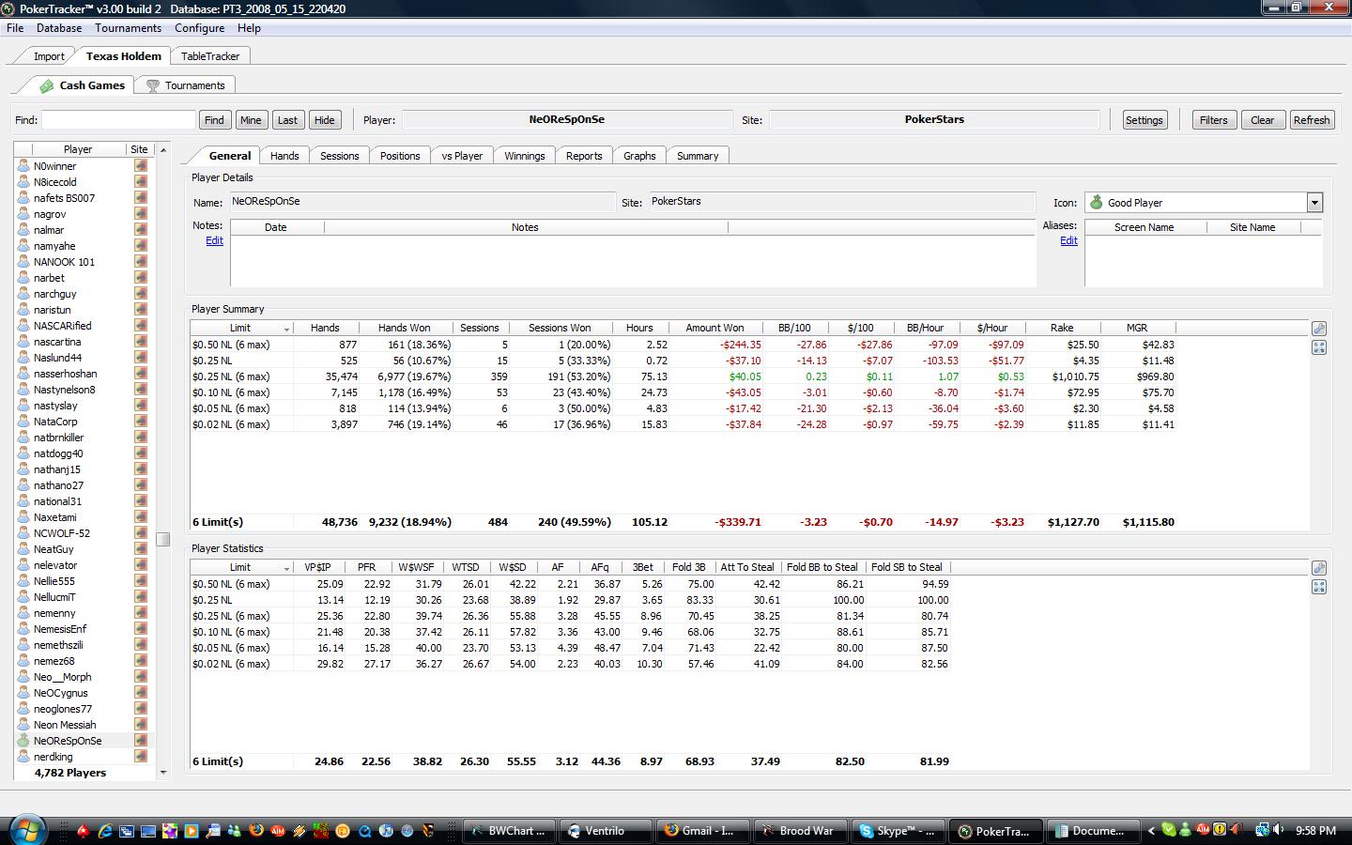Select player NANOOK 101 in the list
Screen dimensions: 1352x845
coord(64,262)
